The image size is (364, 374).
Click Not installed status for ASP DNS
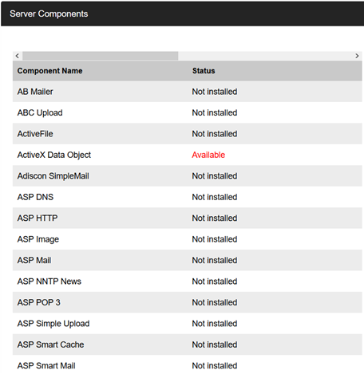coord(215,197)
